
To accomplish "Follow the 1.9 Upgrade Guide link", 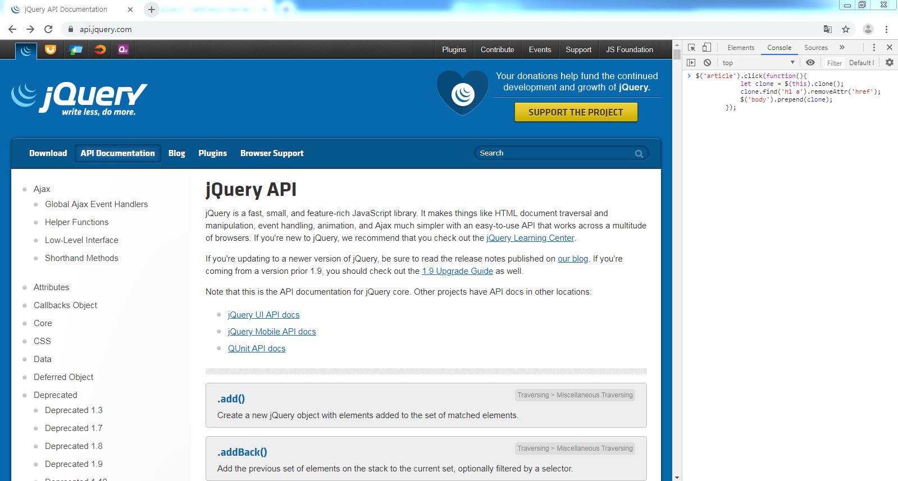I will click(458, 271).
